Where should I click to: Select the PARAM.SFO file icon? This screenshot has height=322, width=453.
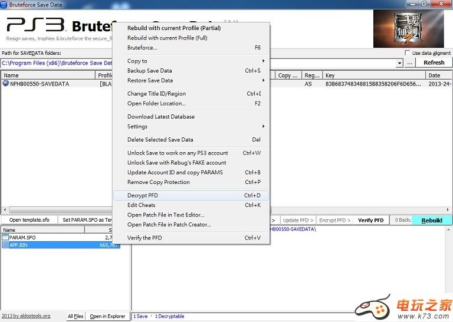click(x=5, y=237)
